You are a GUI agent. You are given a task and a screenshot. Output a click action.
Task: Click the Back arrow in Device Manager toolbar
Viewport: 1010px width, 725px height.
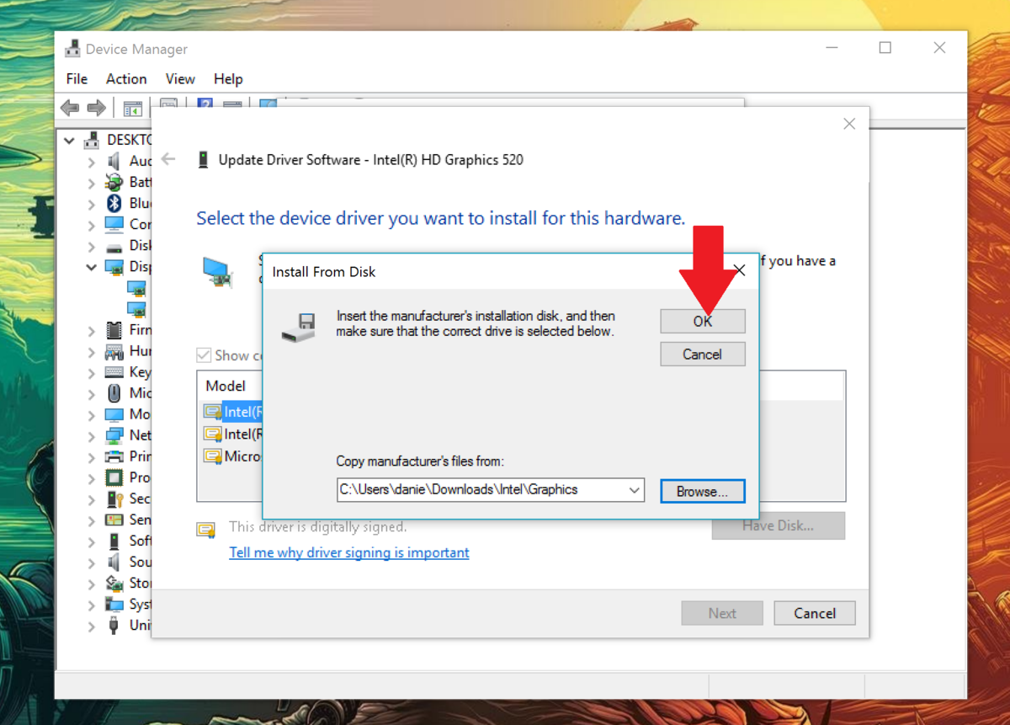[70, 108]
